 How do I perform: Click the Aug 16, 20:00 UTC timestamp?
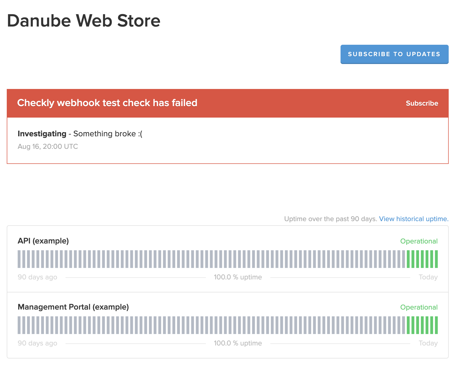point(48,146)
